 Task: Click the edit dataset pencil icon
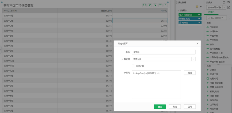[229, 7]
